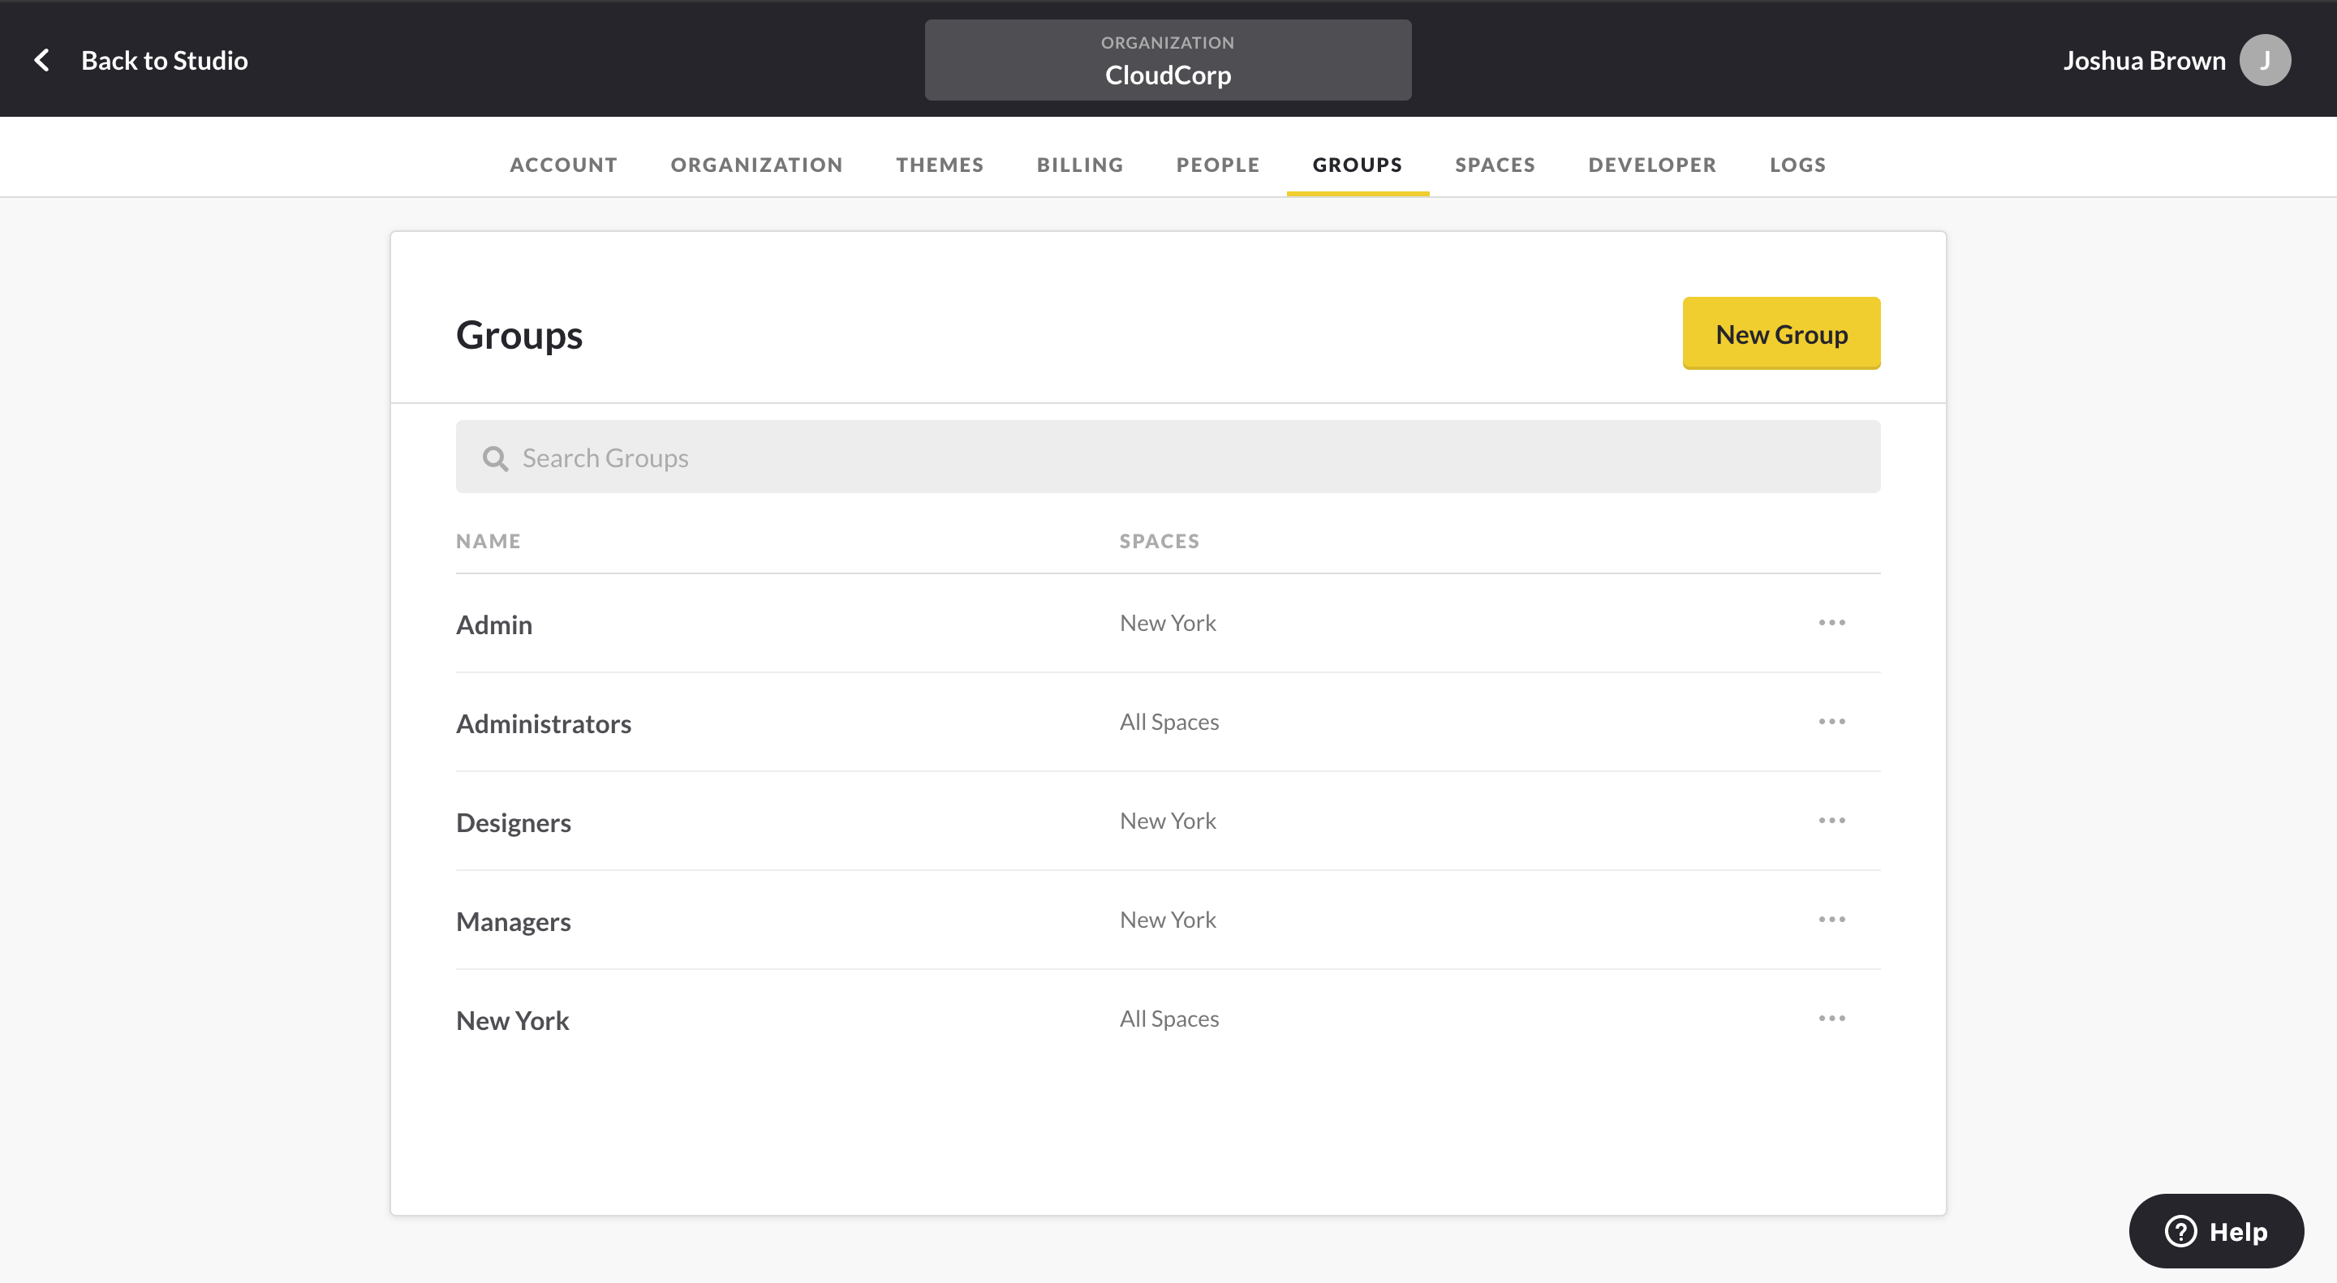
Task: Open the Designers group
Action: pyautogui.click(x=514, y=822)
